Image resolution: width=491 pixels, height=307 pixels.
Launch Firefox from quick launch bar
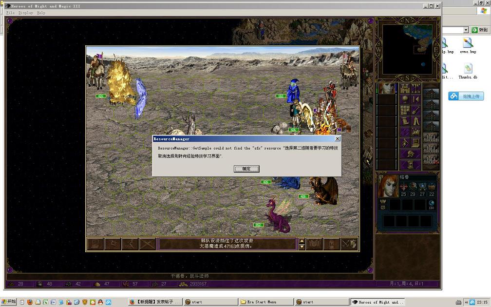pos(30,302)
